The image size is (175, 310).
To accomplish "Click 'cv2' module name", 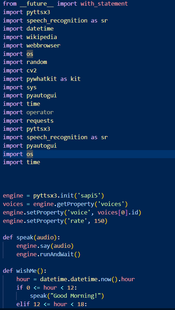I will [x=32, y=71].
